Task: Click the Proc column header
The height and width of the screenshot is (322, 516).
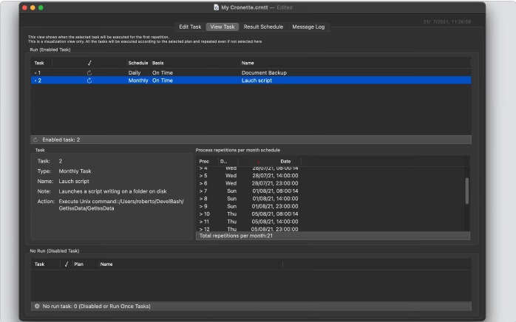Action: pos(204,162)
